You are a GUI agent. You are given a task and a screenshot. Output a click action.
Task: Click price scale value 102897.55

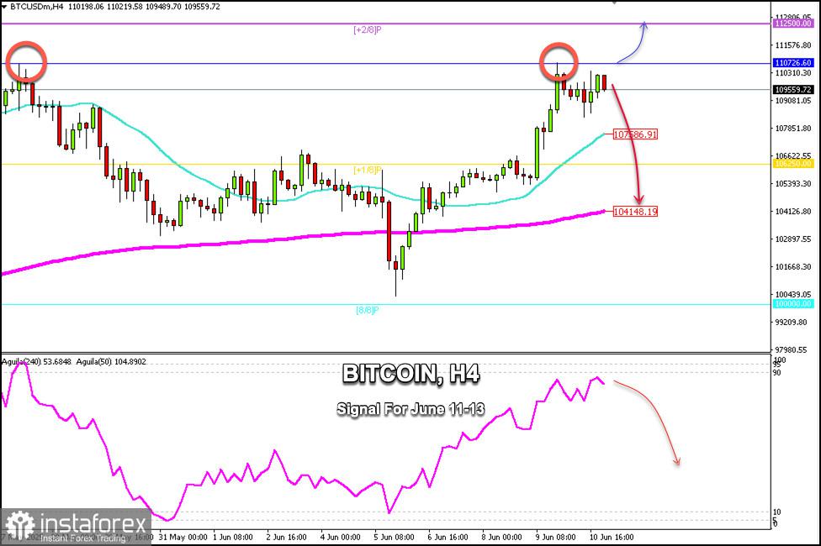pos(793,239)
